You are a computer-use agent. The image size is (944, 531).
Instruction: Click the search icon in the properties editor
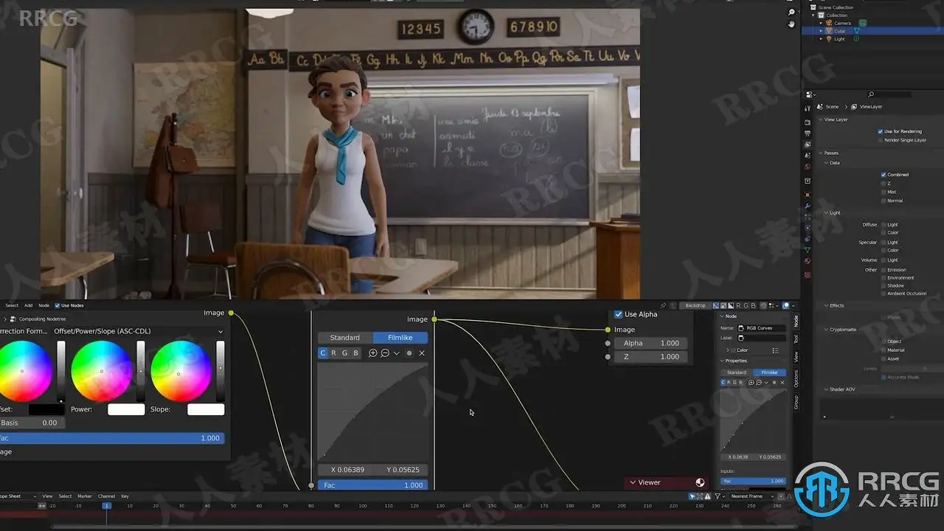(x=871, y=94)
